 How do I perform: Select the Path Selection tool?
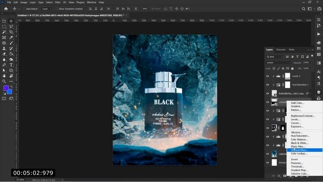4,70
